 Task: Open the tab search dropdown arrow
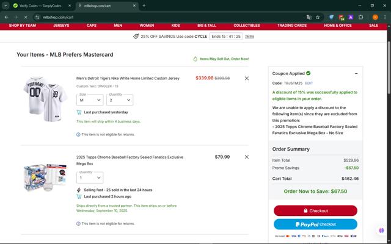(x=5, y=5)
